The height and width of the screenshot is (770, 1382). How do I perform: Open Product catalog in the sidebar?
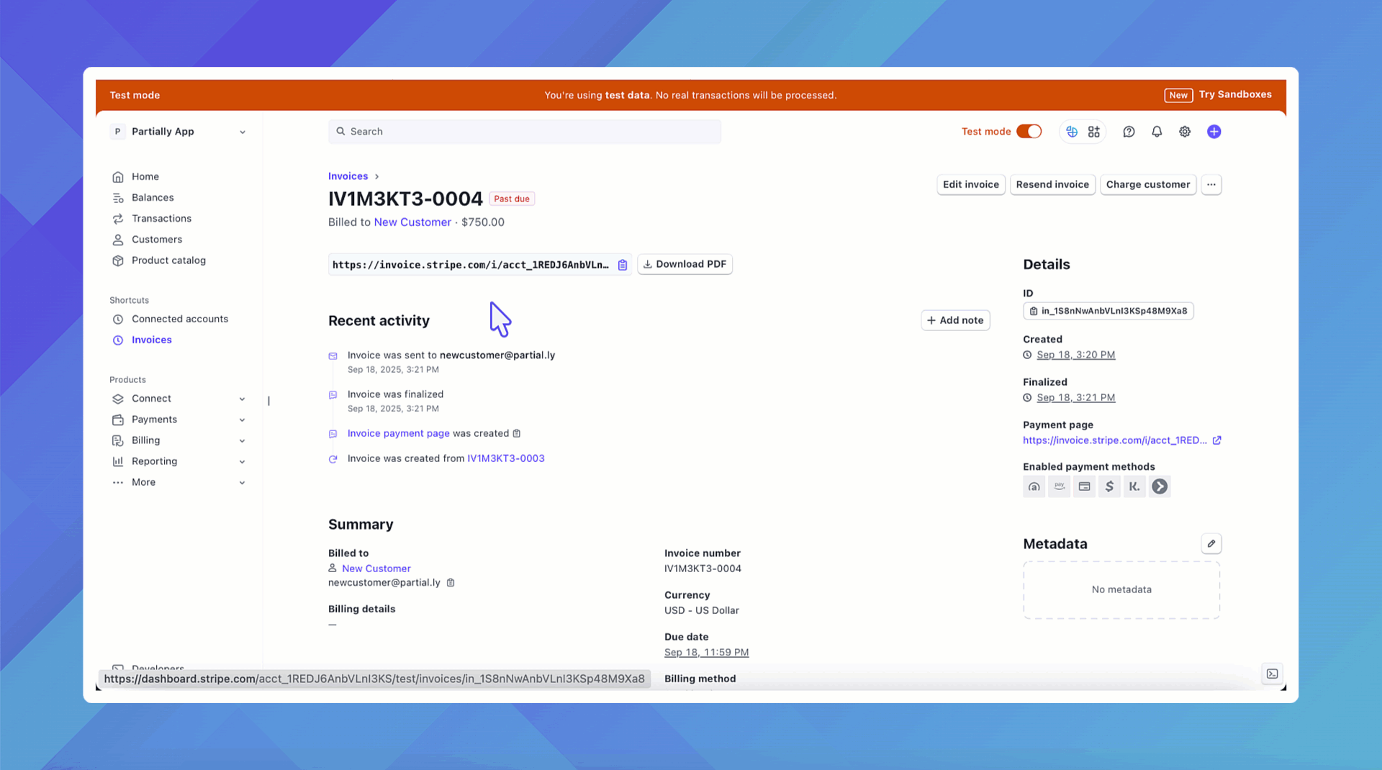168,261
